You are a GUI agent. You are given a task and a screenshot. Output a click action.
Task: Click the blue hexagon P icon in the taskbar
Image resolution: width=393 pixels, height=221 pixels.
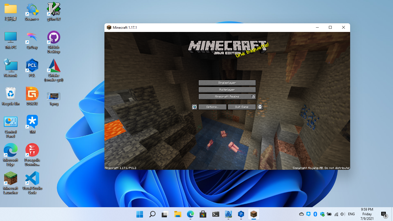[241, 214]
